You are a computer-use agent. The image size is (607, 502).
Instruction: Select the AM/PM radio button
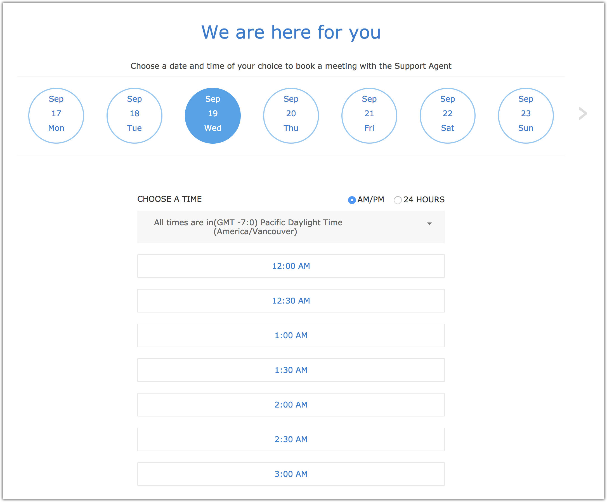click(x=352, y=200)
